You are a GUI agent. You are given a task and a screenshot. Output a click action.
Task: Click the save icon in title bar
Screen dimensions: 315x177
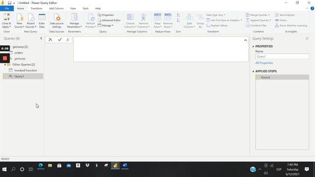(x=9, y=3)
